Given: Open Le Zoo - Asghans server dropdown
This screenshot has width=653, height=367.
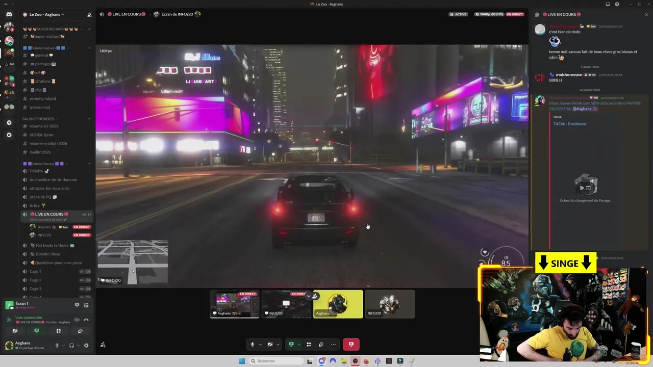Looking at the screenshot, I should coord(47,14).
